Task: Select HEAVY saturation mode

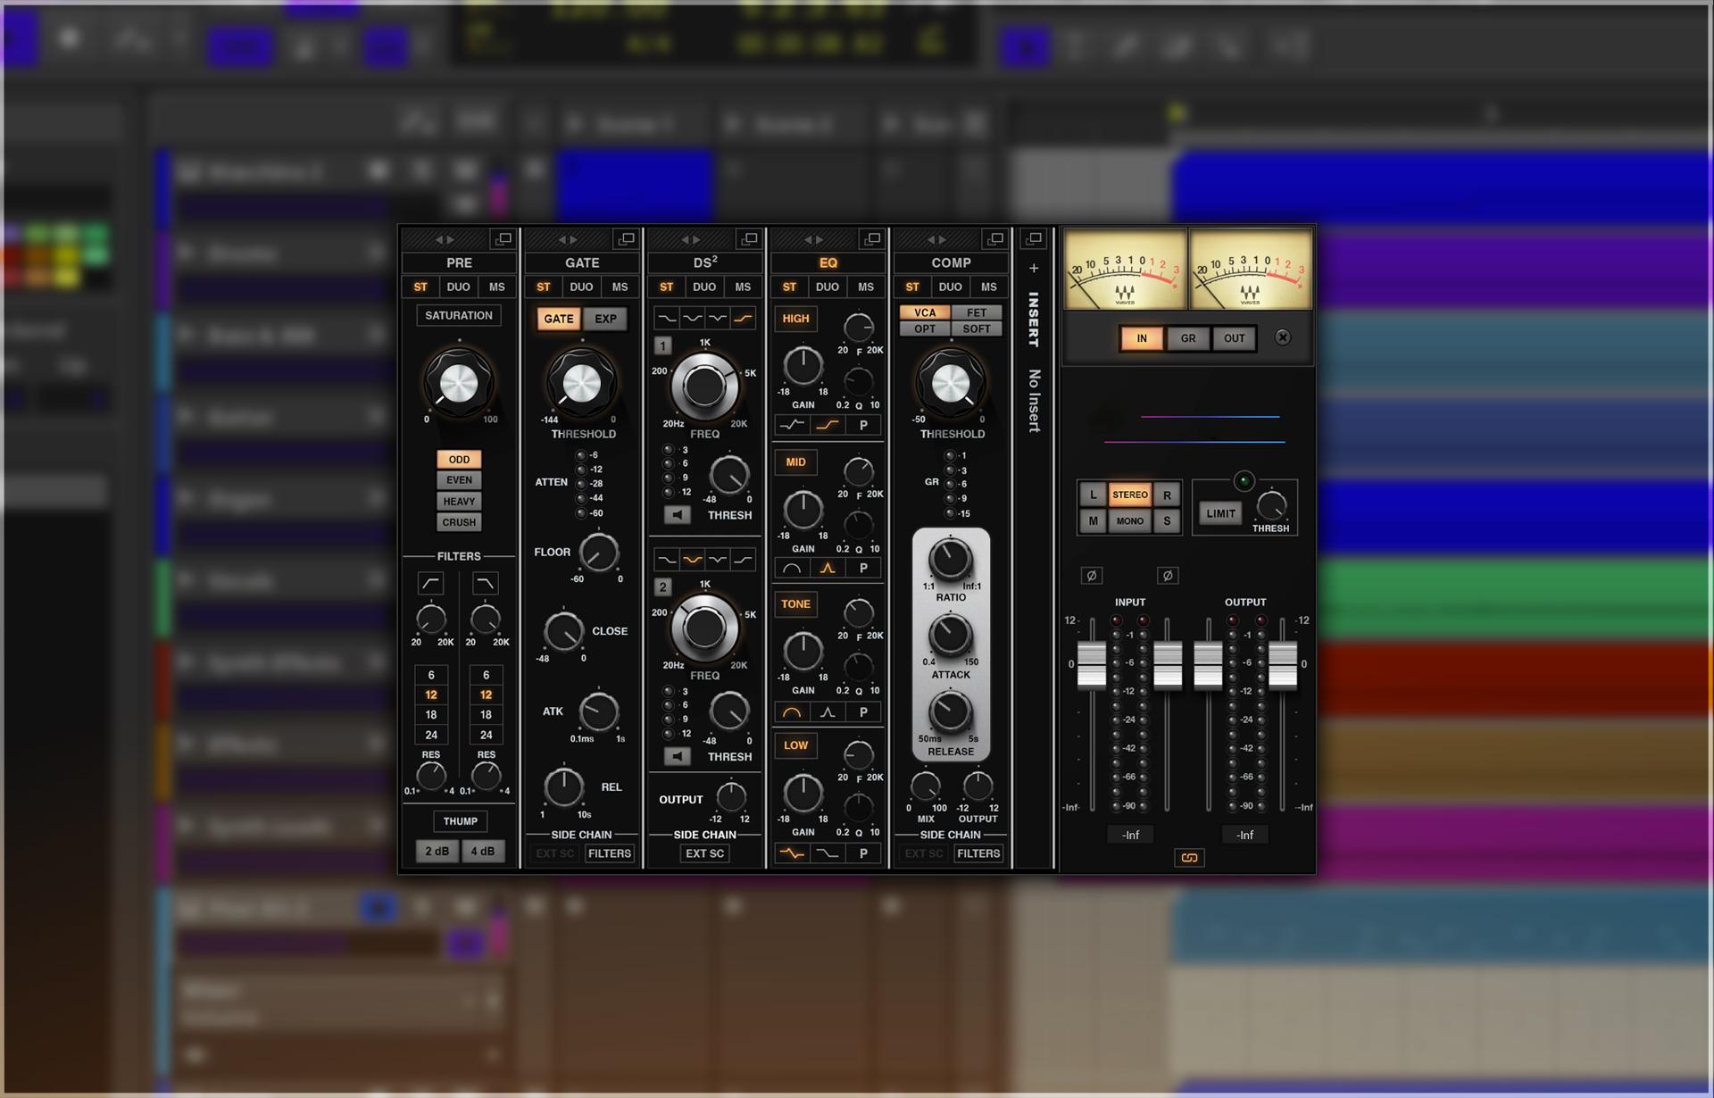Action: click(459, 501)
